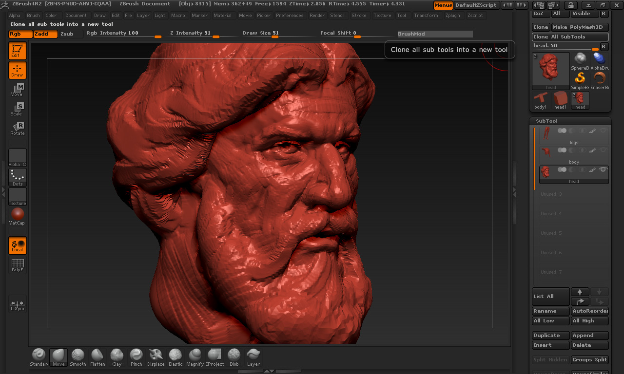Open the Transform menu

tap(426, 16)
